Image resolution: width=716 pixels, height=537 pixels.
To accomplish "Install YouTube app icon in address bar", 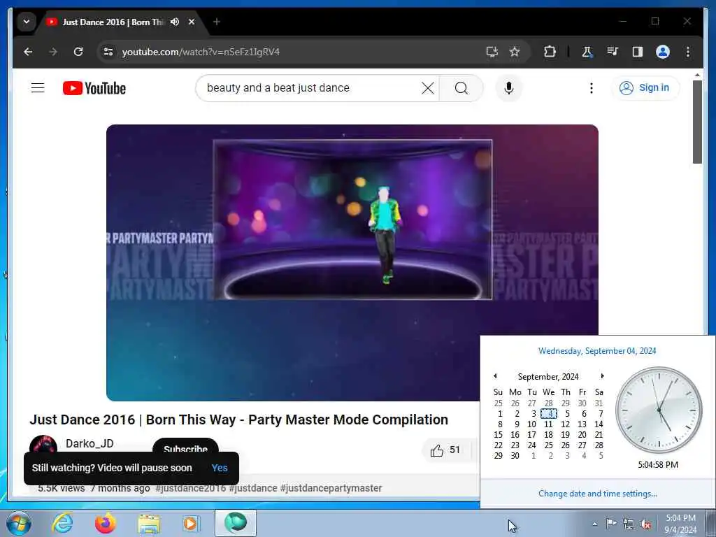I will click(492, 52).
